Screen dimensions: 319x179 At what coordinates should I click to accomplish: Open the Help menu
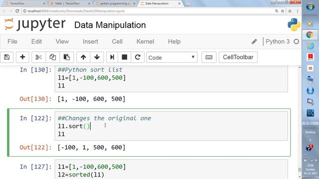pos(174,42)
